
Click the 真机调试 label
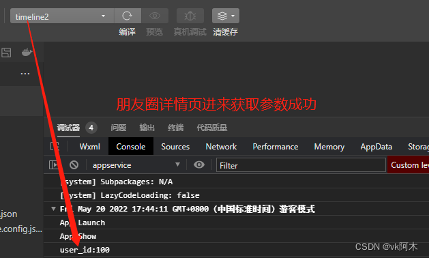[x=190, y=32]
